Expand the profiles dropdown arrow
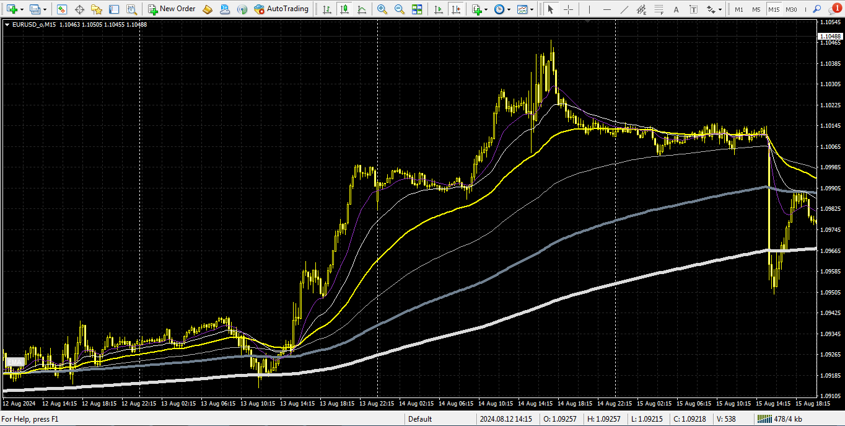 45,9
